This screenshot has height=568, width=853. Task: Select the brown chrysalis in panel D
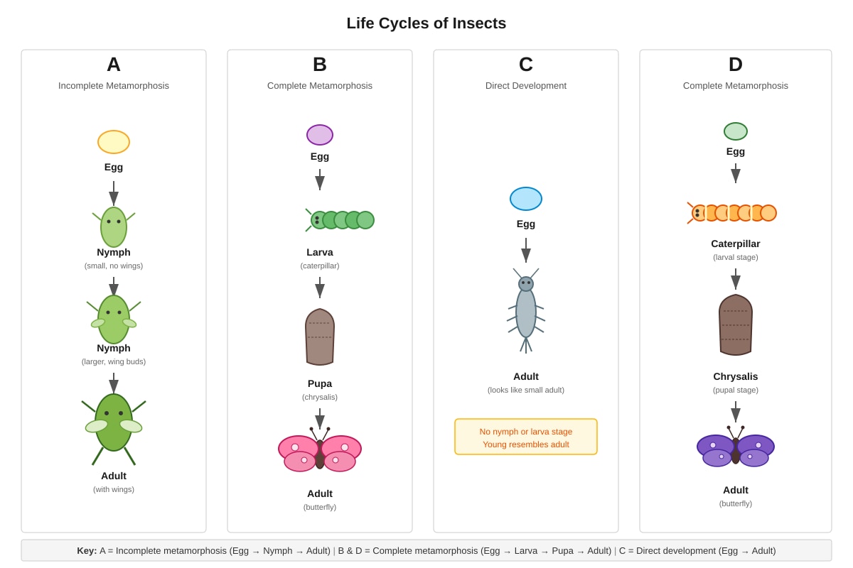click(x=736, y=325)
